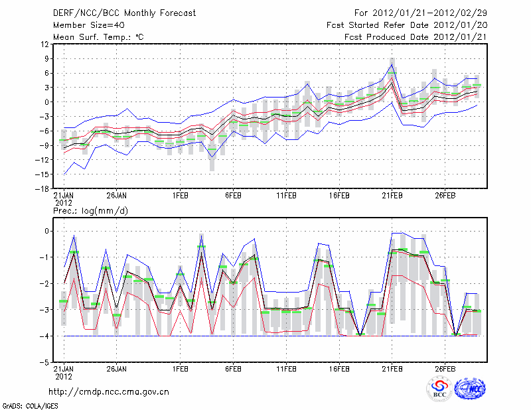
Task: Click 16FEB tick on the temperature chart
Action: click(x=339, y=196)
